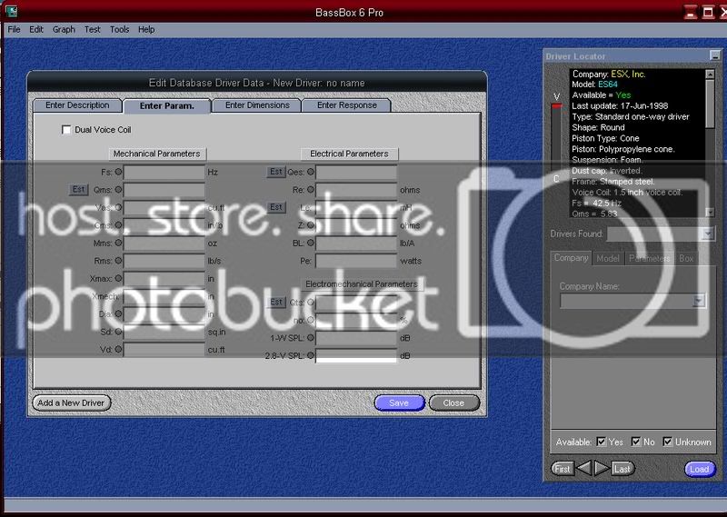Select the Mms radio button
727x517 pixels.
coord(118,243)
